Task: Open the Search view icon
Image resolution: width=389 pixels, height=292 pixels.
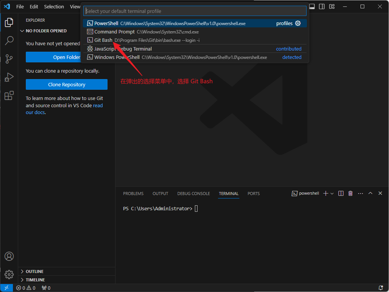Action: coord(9,40)
